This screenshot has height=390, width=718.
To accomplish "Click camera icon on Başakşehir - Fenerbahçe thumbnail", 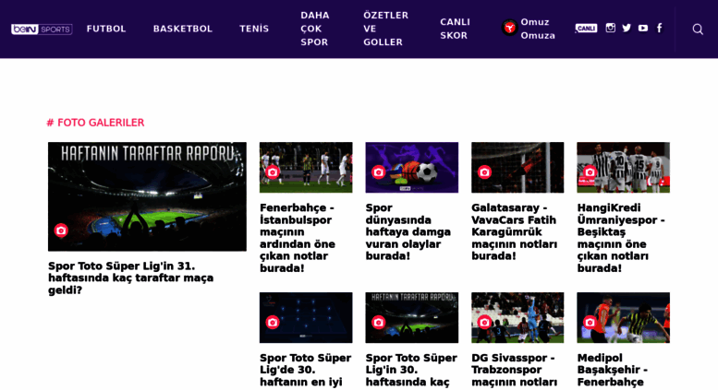I will coord(590,323).
